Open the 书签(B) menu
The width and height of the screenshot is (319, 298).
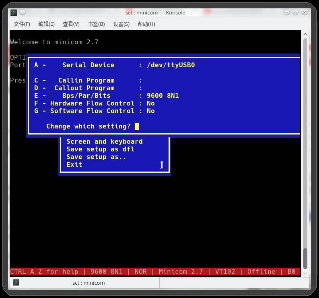click(96, 24)
